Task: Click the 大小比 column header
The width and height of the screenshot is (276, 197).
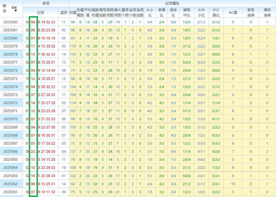Action: tap(150, 12)
